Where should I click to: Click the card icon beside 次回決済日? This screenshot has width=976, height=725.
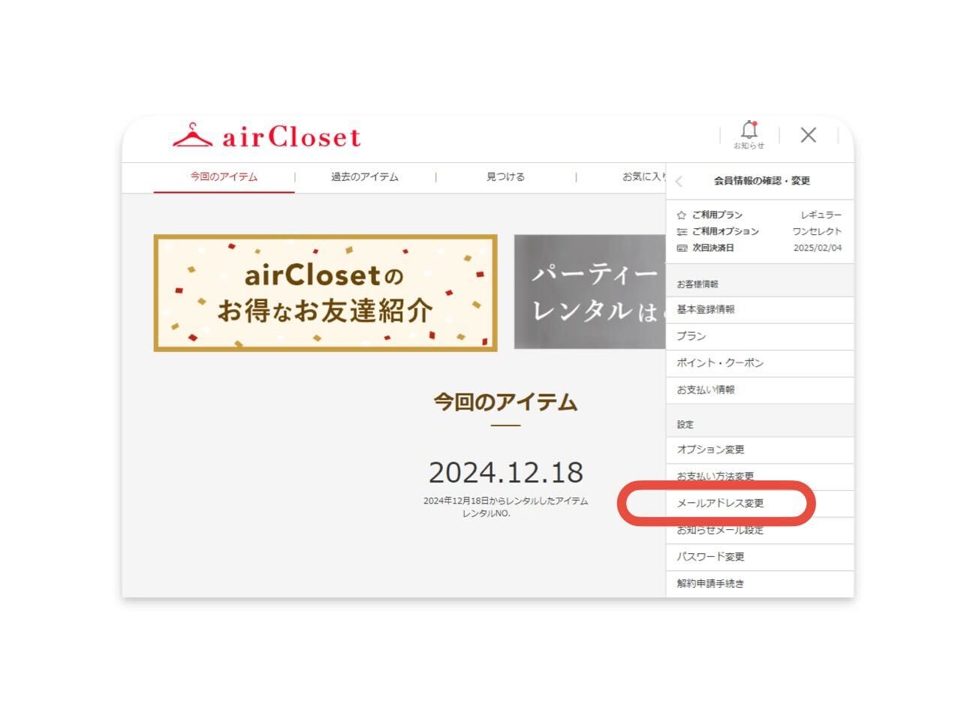click(682, 248)
